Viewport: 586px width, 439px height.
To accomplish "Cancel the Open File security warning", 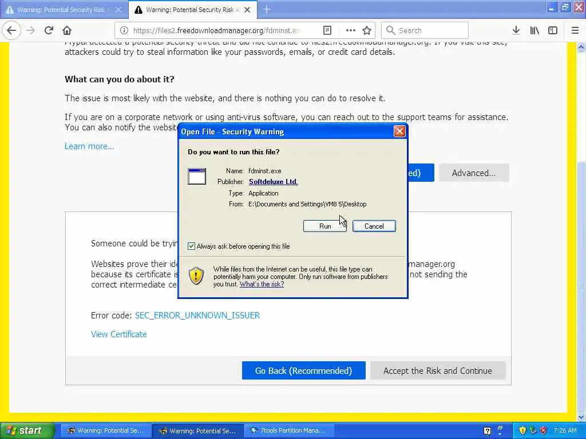I will (374, 226).
